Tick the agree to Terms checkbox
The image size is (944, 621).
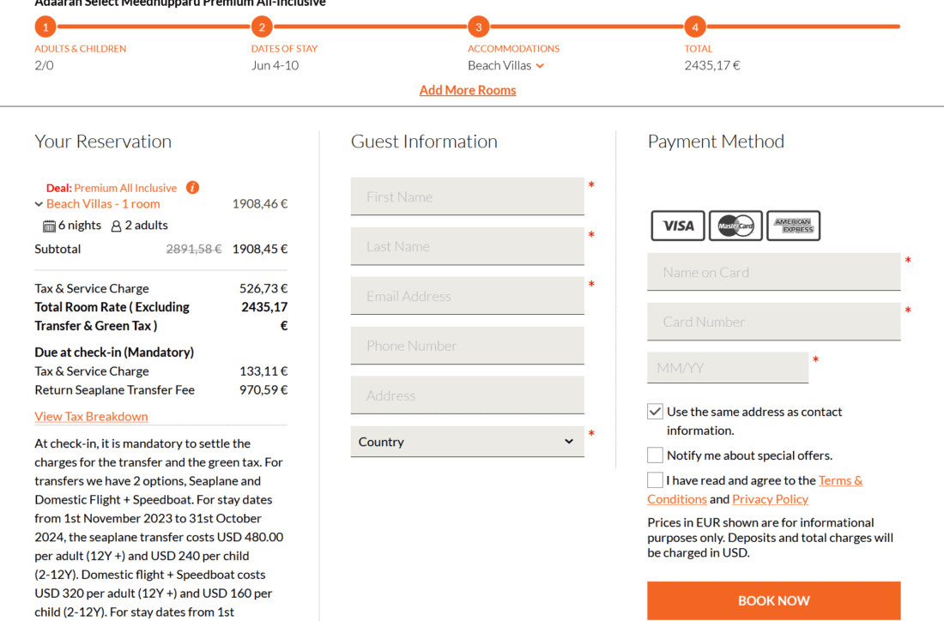tap(656, 479)
